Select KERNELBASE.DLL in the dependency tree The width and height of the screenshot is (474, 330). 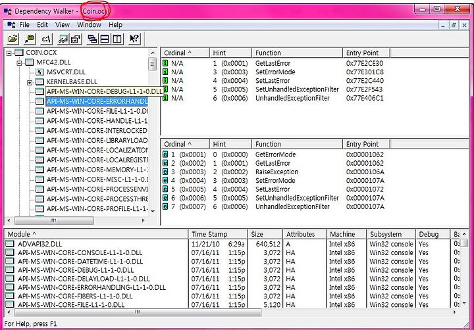point(72,82)
